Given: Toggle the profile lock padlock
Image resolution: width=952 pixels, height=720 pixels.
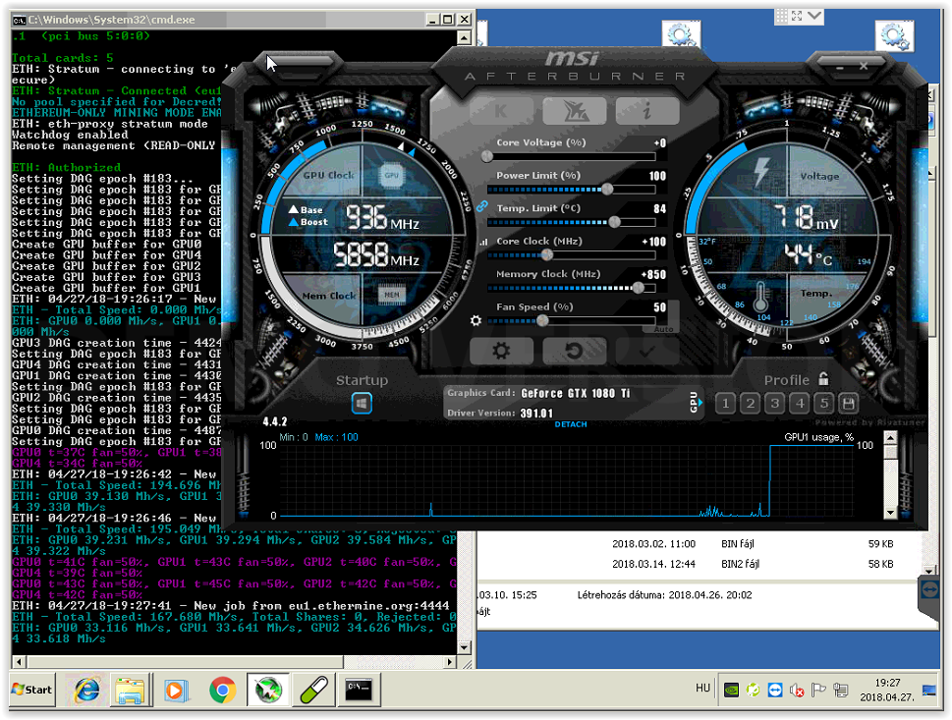Looking at the screenshot, I should [x=823, y=379].
